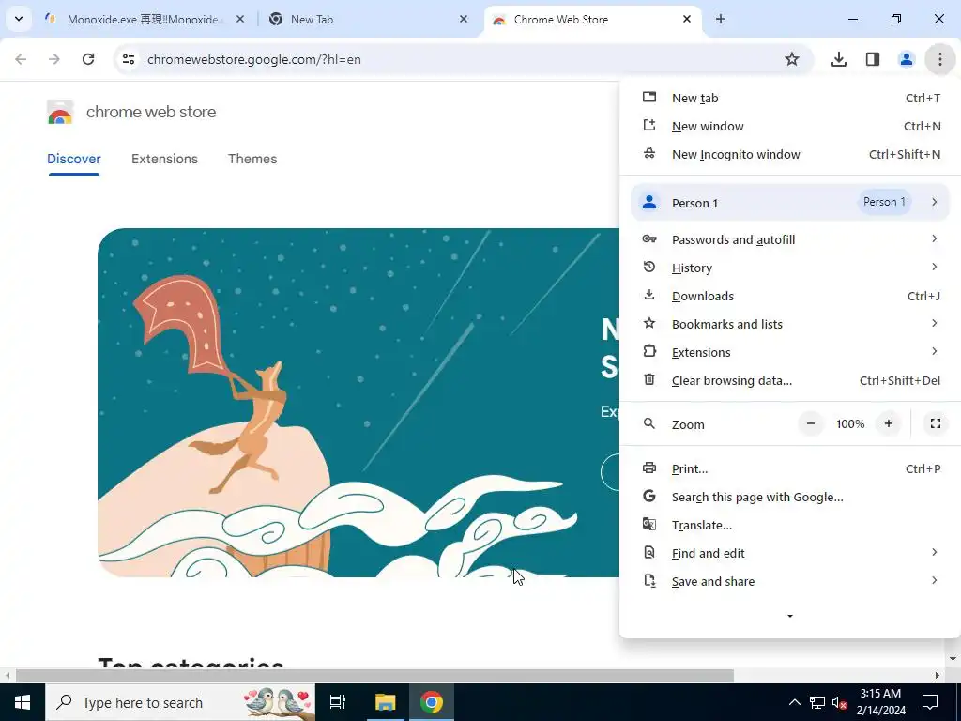Viewport: 961px width, 721px height.
Task: Enter full screen mode icon
Action: click(x=936, y=423)
